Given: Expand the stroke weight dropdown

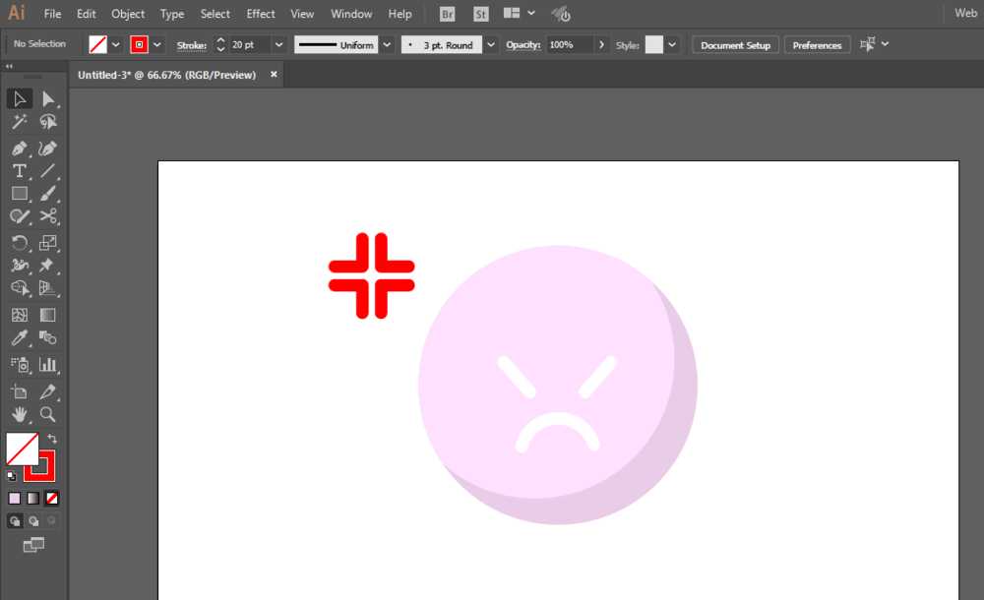Looking at the screenshot, I should (x=279, y=44).
